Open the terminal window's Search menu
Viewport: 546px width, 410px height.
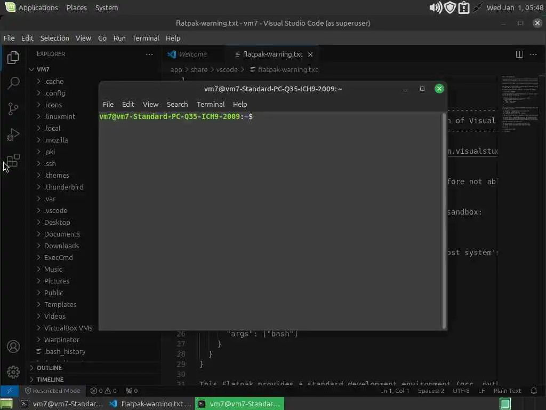177,104
